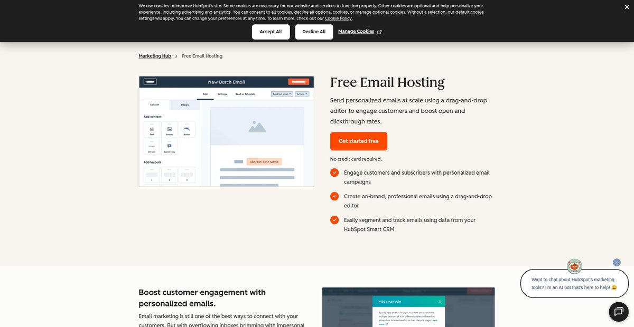Accept all cookies
The image size is (634, 327).
pos(271,32)
